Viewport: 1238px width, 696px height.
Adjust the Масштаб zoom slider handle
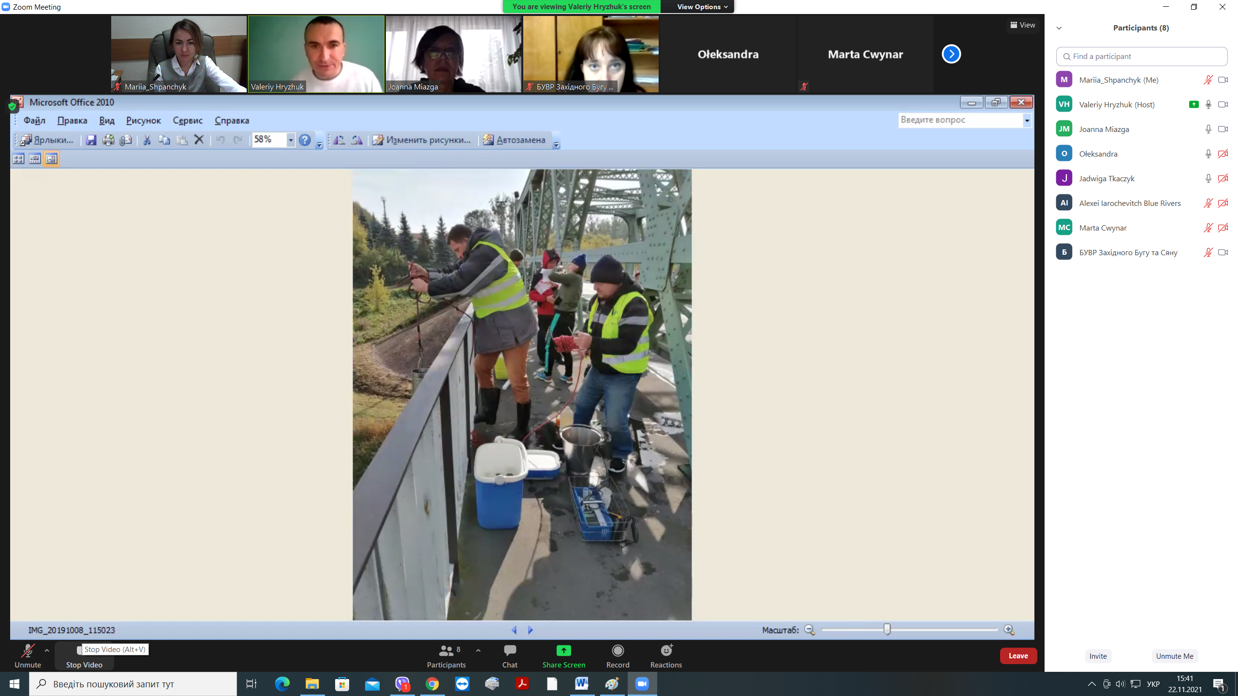point(887,629)
